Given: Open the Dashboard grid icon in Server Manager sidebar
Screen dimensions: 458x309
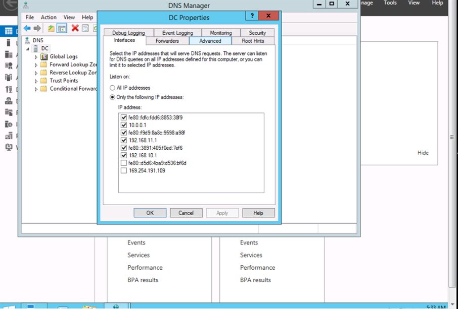Looking at the screenshot, I should 9,31.
